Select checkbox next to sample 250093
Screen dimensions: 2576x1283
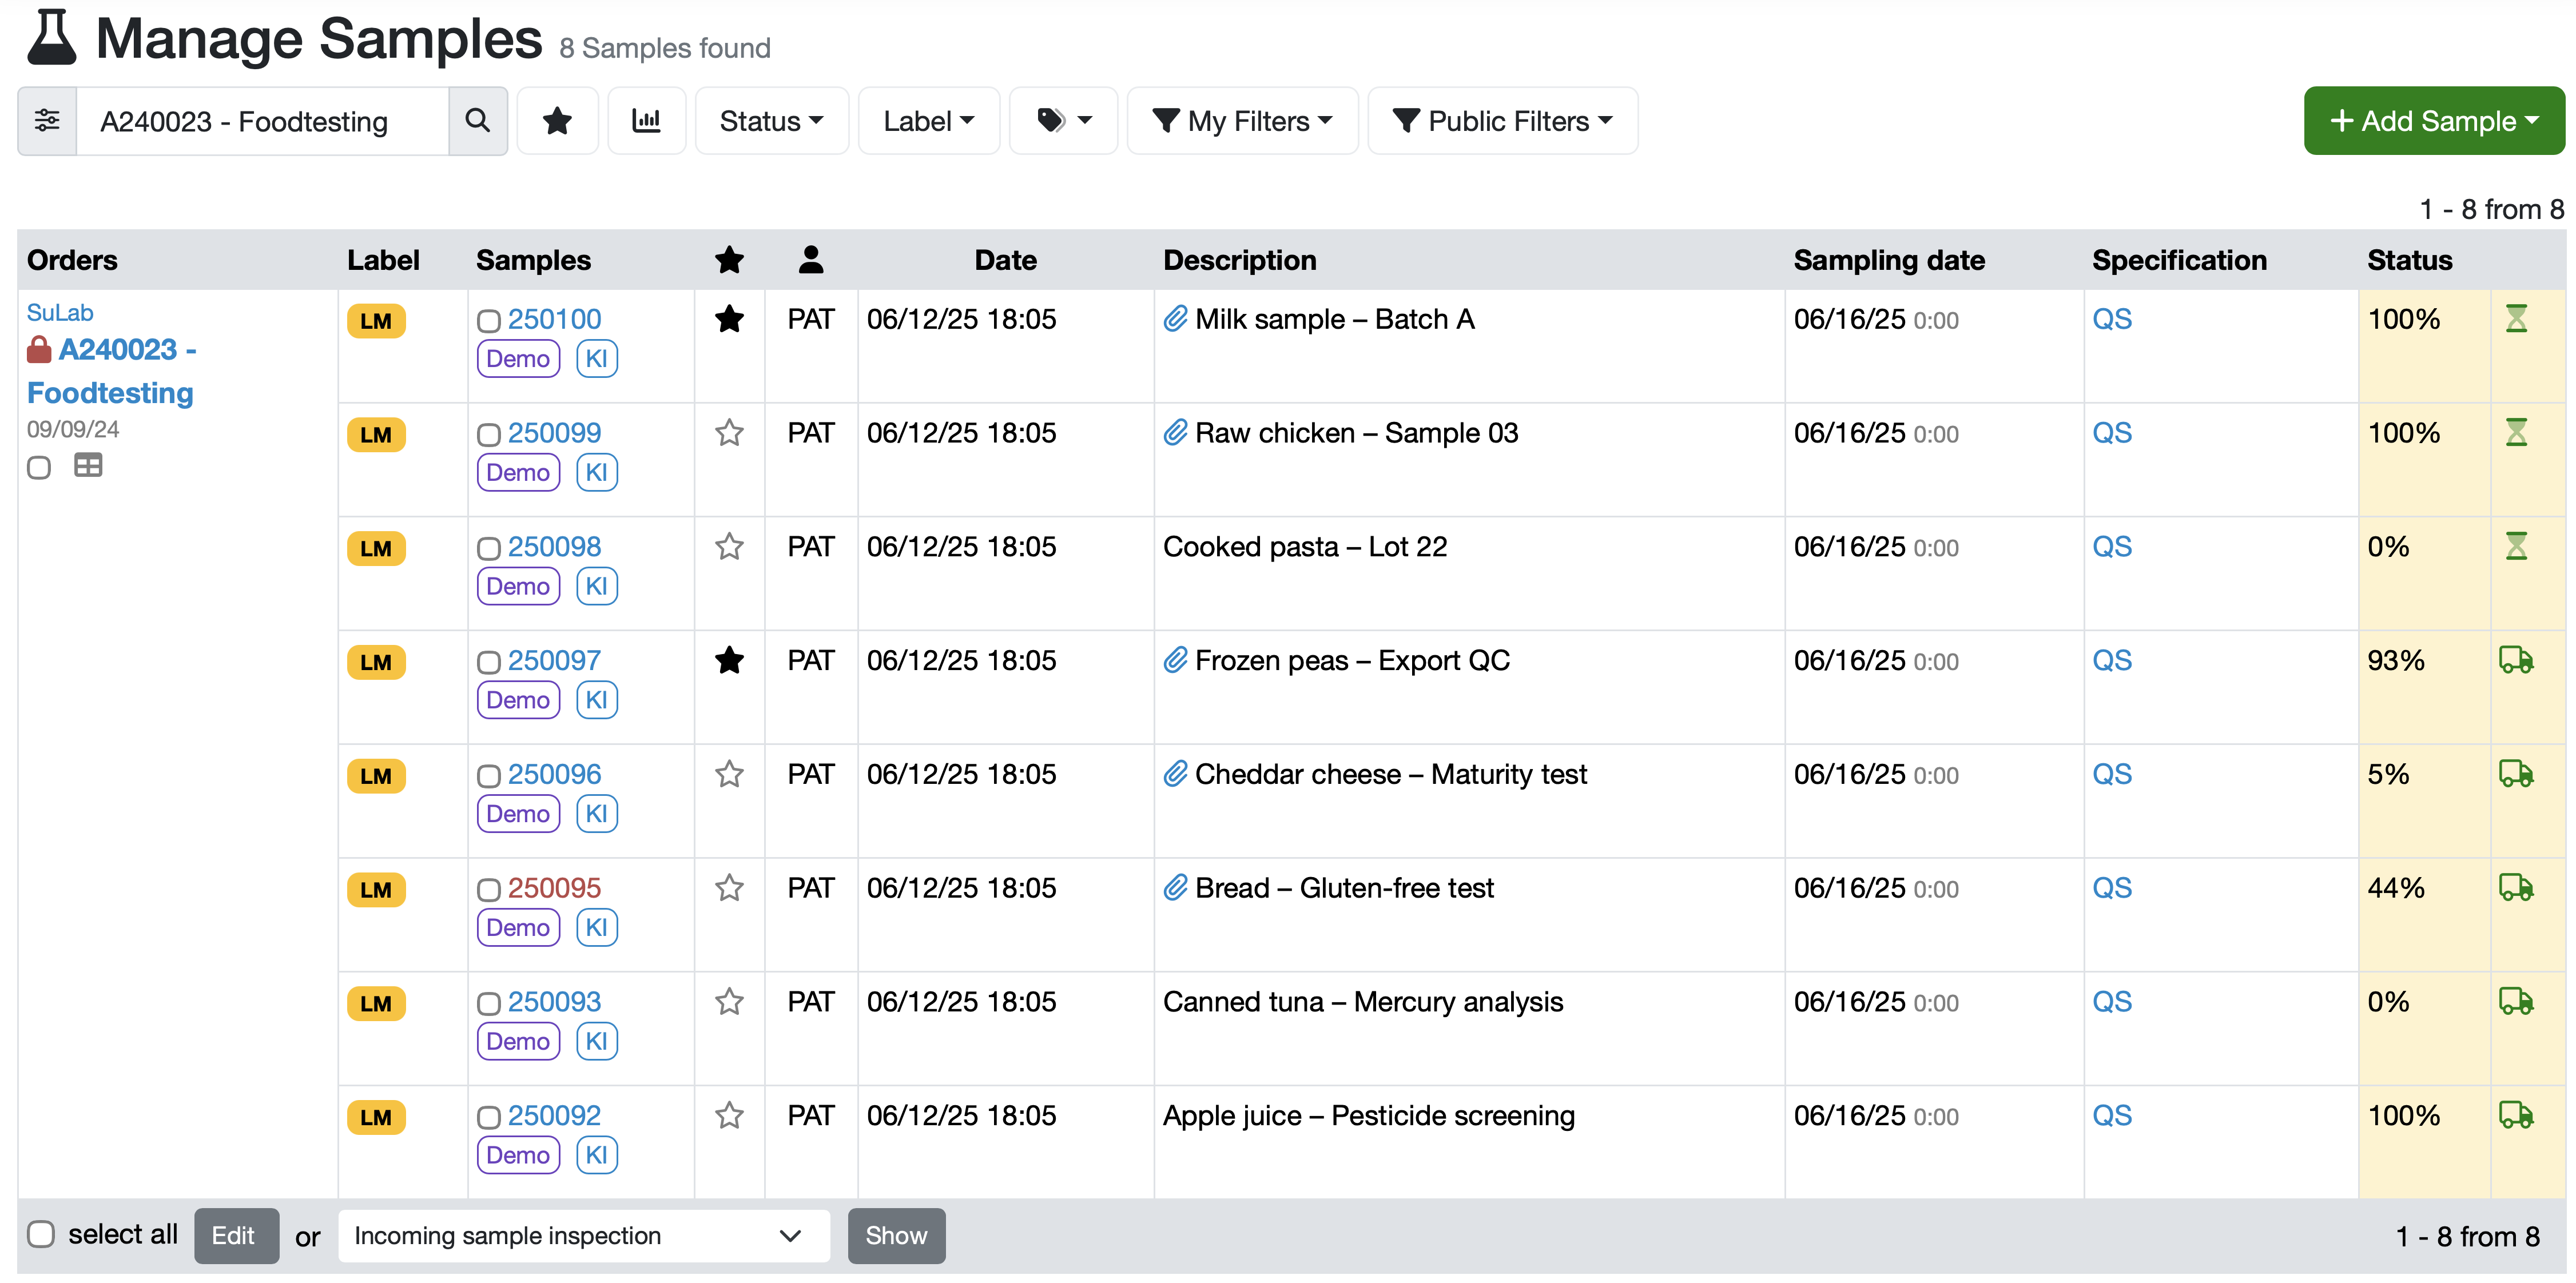coord(488,1003)
